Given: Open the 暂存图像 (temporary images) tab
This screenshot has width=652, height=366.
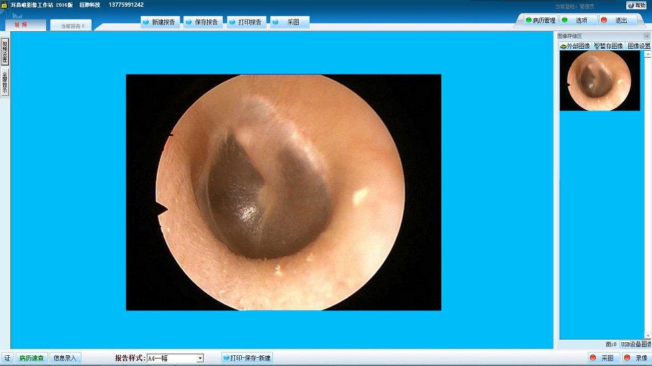Looking at the screenshot, I should coord(609,46).
